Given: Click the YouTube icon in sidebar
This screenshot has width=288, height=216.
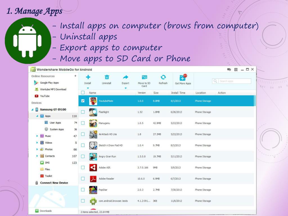Looking at the screenshot, I should click(36, 96).
